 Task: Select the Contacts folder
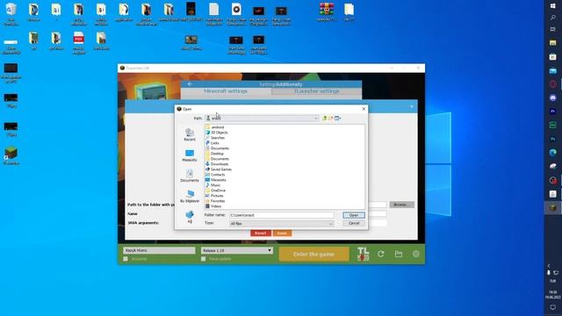click(x=215, y=175)
